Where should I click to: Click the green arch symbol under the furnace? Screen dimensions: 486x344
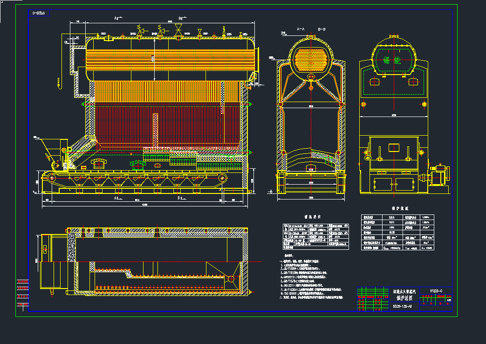pos(137,163)
